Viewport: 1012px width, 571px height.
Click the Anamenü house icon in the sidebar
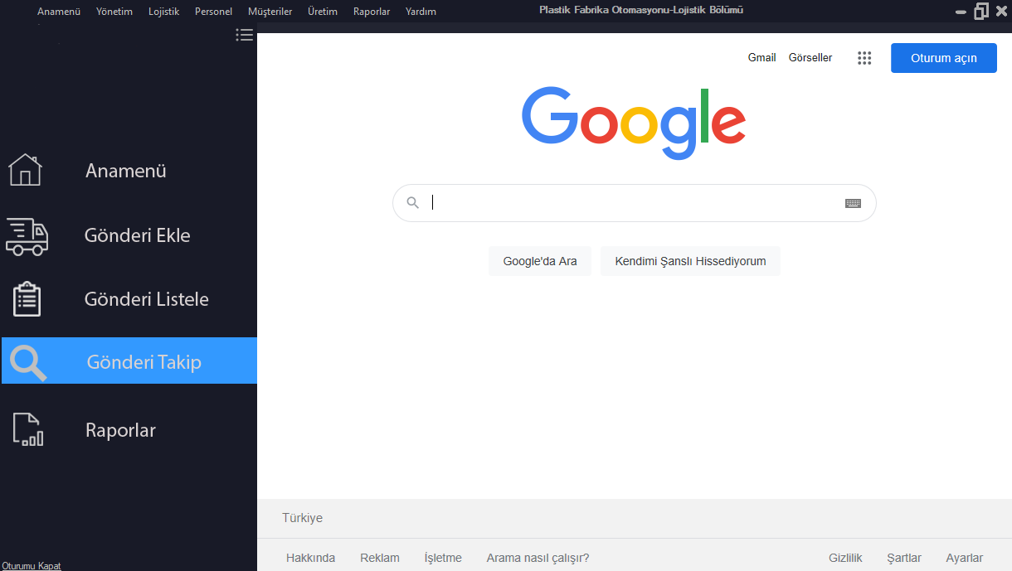[25, 170]
